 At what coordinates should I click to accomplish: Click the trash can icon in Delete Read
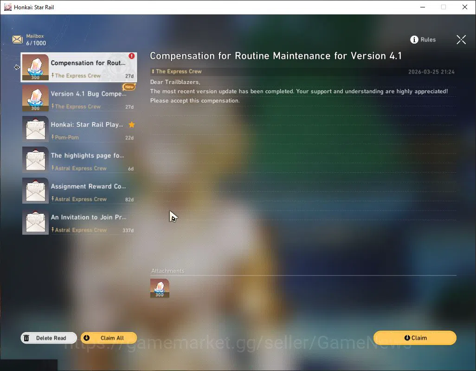(x=26, y=338)
